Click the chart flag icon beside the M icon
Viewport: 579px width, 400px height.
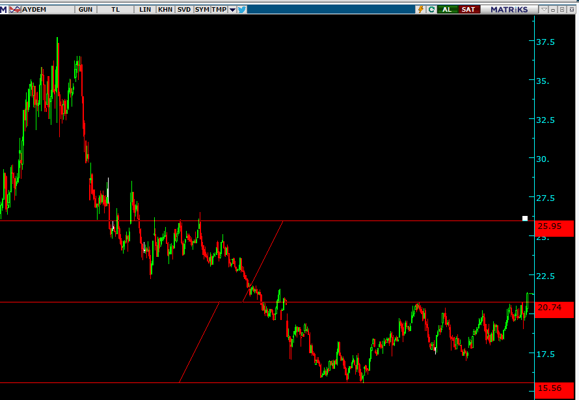[x=14, y=9]
